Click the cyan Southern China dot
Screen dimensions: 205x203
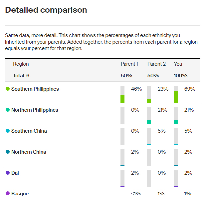(8, 131)
